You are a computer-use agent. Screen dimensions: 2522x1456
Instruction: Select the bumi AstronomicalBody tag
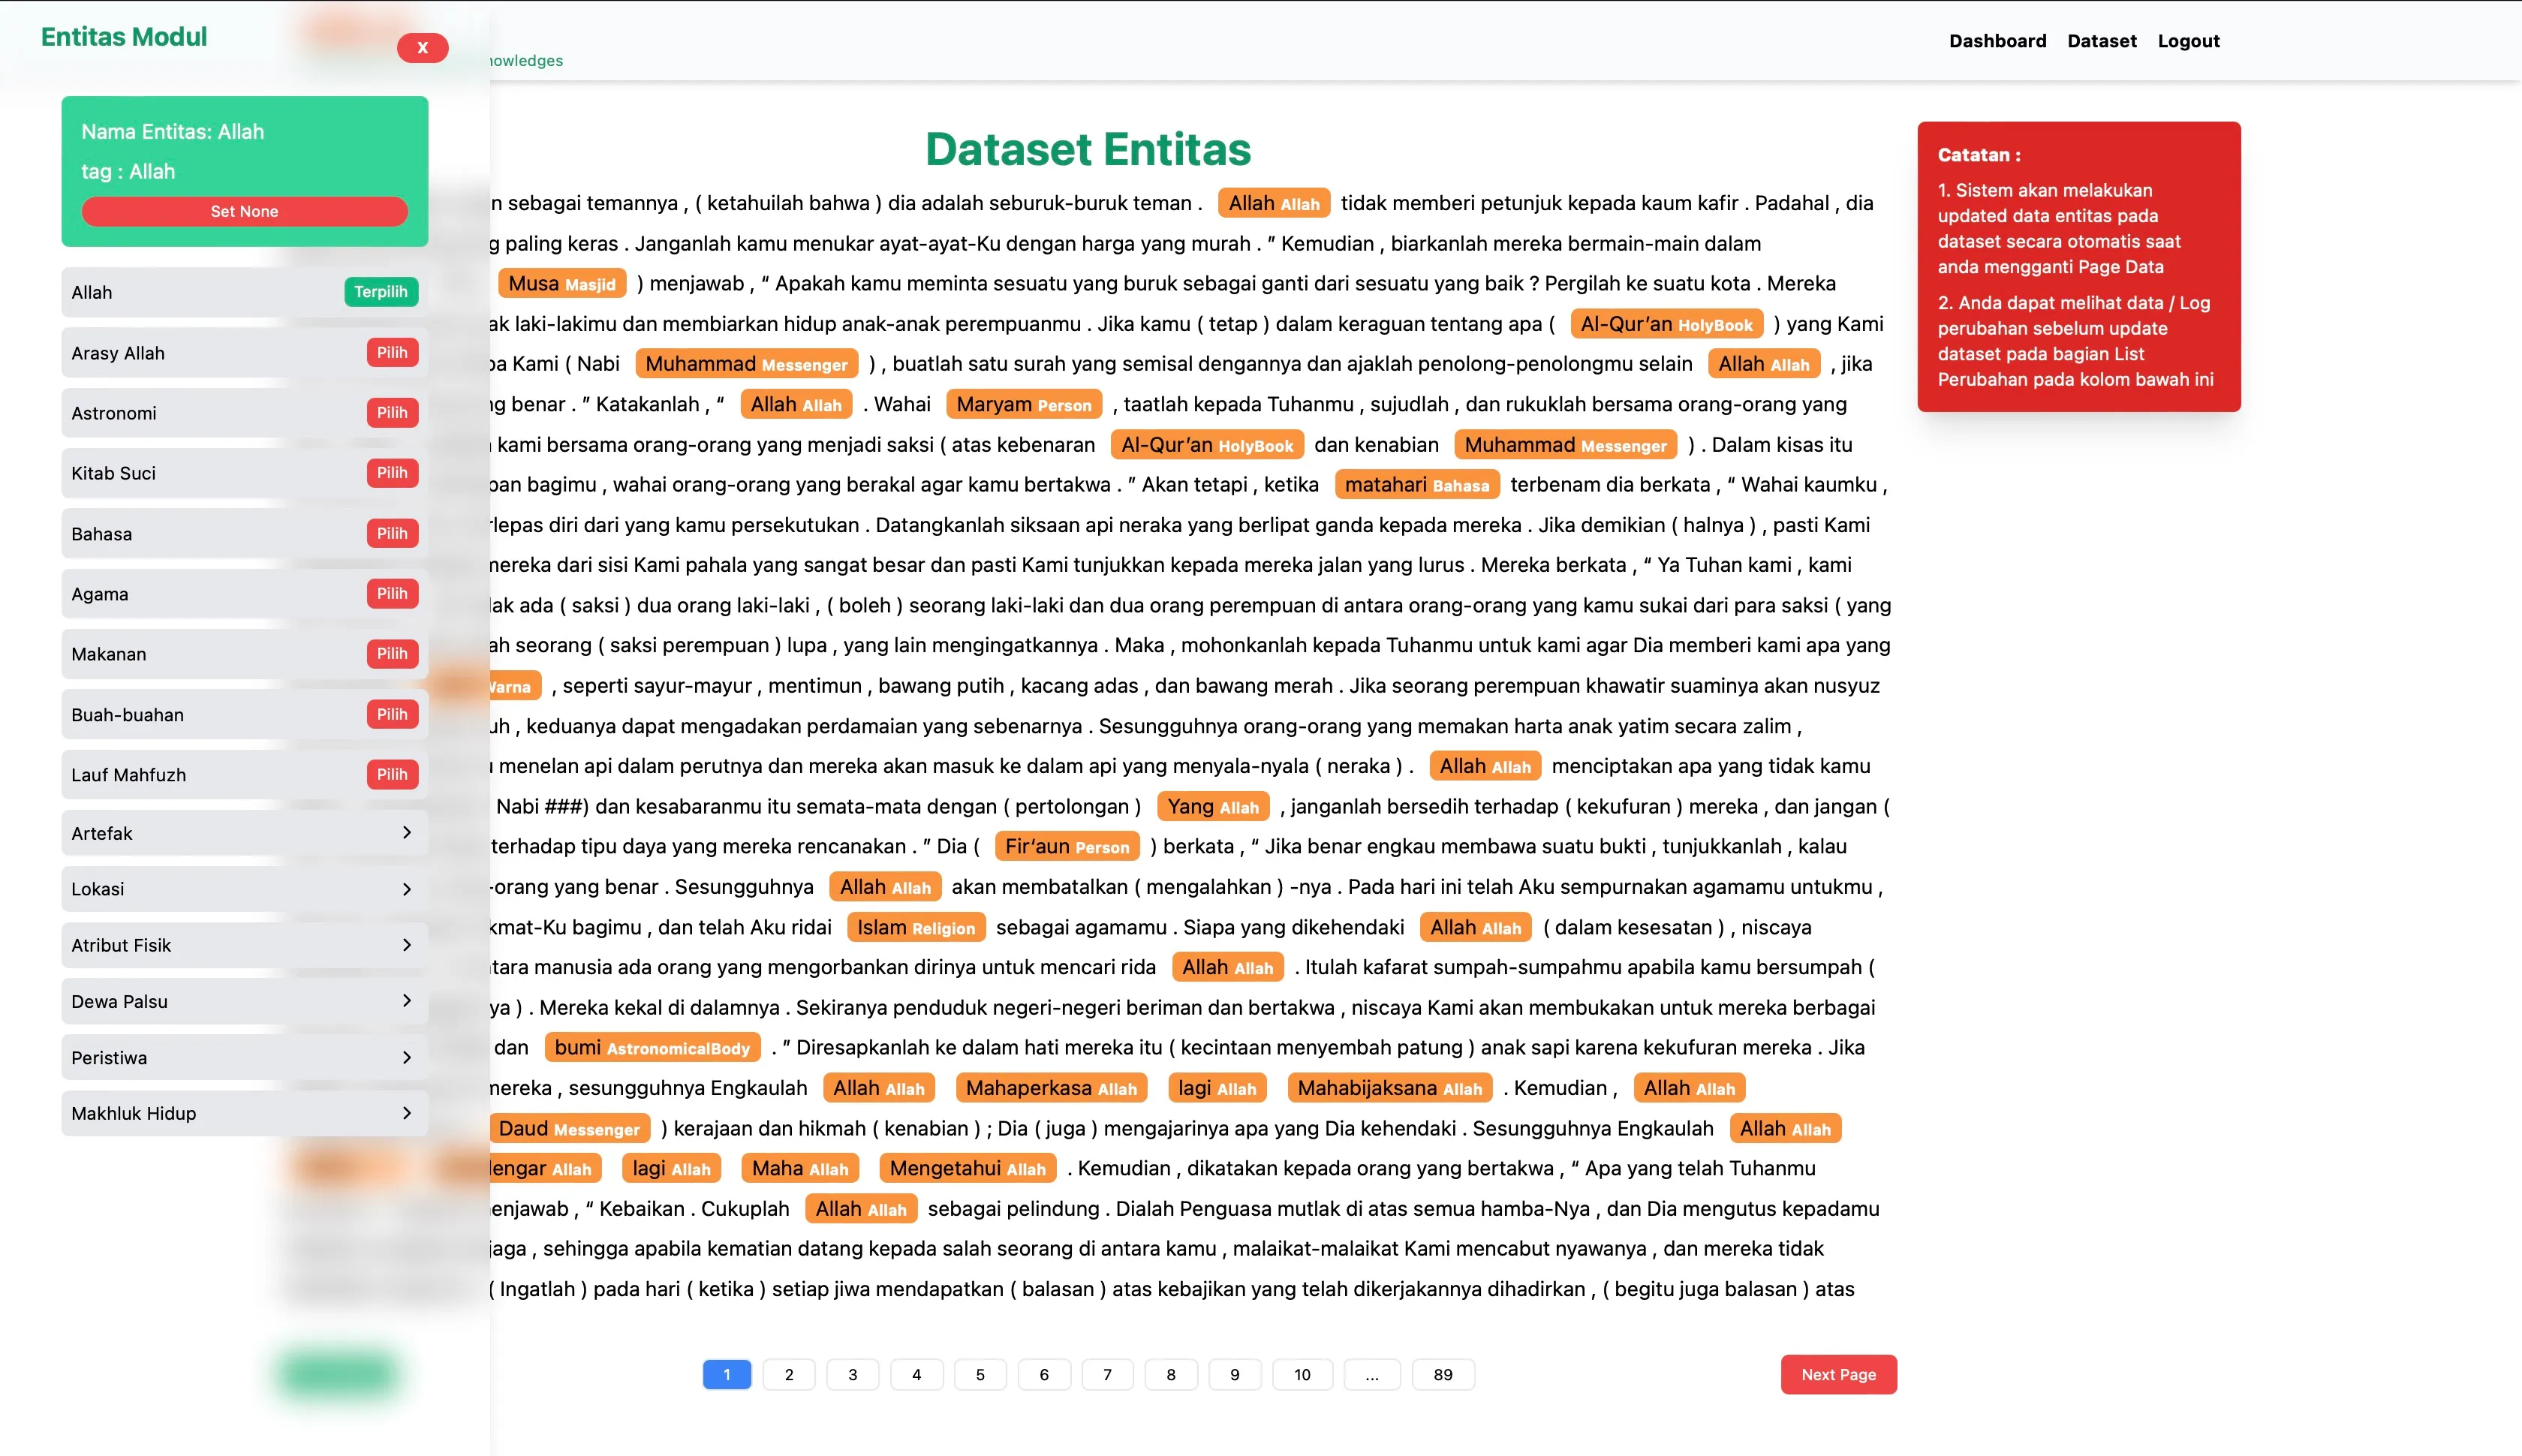tap(652, 1047)
